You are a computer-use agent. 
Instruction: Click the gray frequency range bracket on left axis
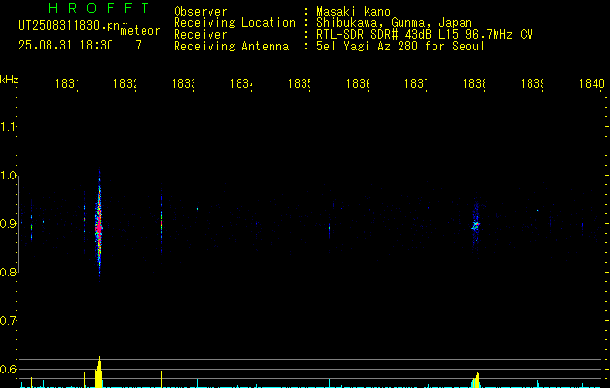[x=18, y=224]
